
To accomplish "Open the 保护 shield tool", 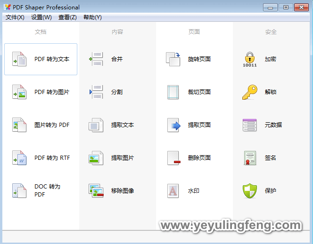I will tap(271, 191).
